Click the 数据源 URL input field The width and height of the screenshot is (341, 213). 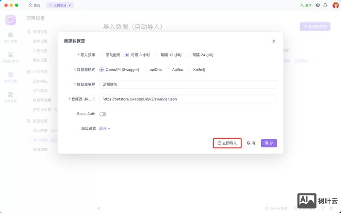click(x=188, y=99)
